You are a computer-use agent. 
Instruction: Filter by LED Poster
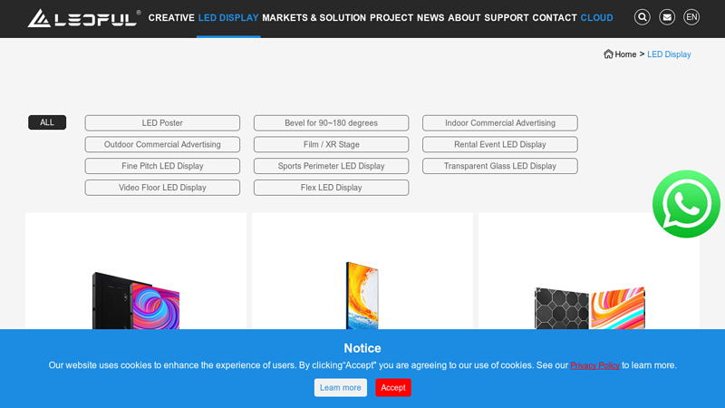[162, 123]
